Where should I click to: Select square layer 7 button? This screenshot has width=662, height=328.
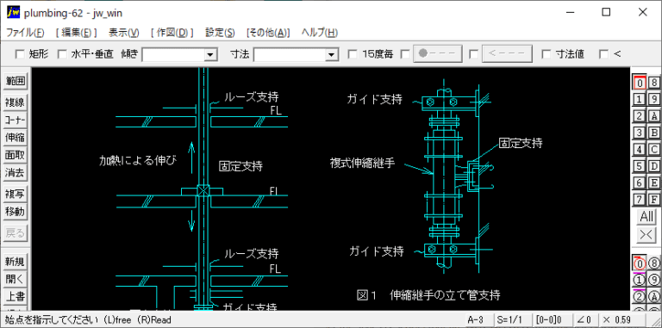tap(640, 200)
